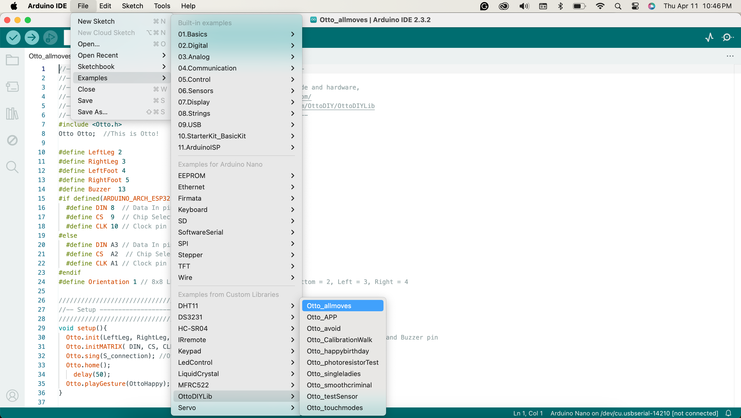
Task: Choose Save from File menu
Action: tap(121, 101)
